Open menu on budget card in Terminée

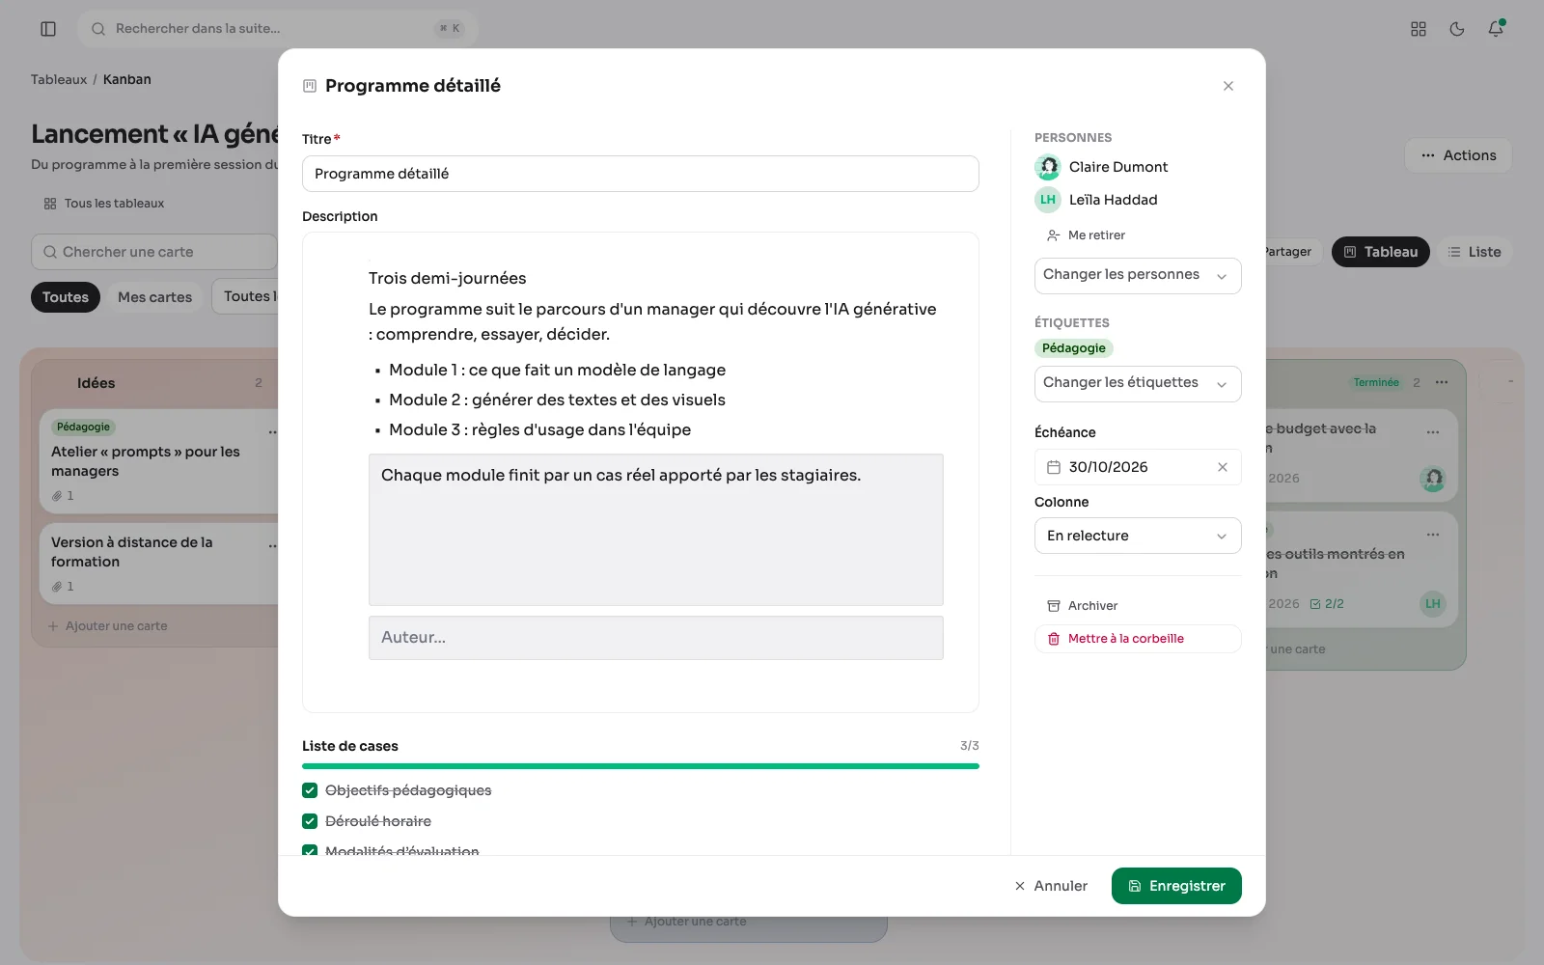click(1433, 432)
